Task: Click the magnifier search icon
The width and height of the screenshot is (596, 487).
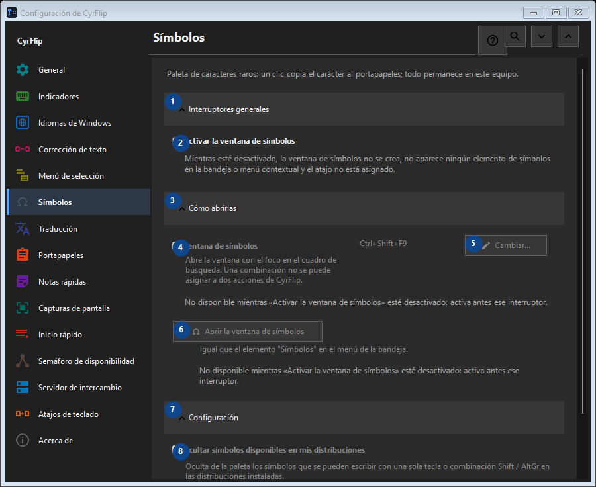Action: pyautogui.click(x=515, y=36)
